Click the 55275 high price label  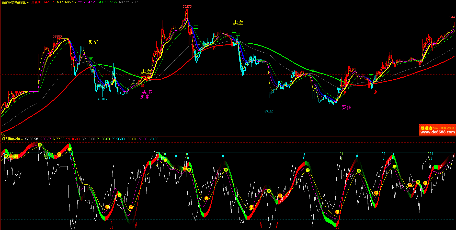tap(187, 7)
